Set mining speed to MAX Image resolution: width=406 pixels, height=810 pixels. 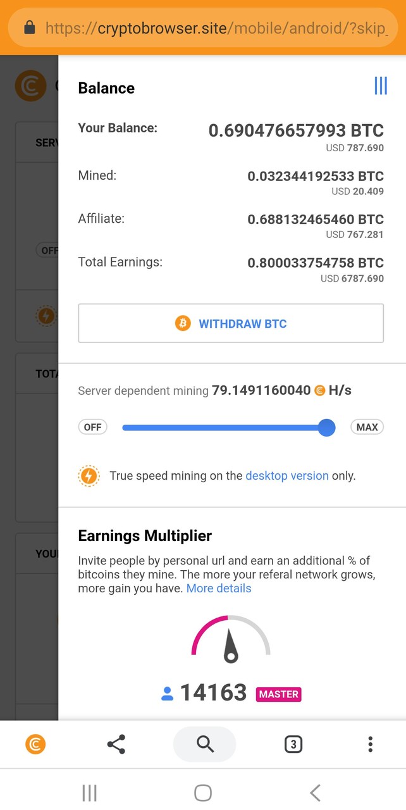point(367,427)
